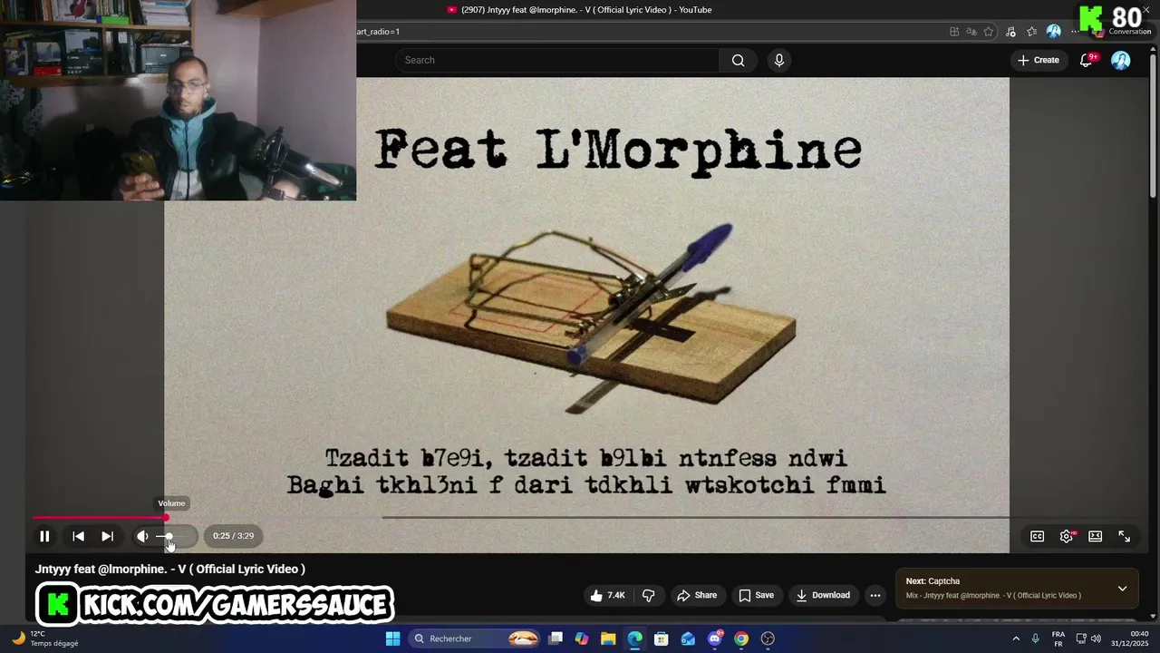
Task: Open the YouTube account avatar menu
Action: [1121, 60]
